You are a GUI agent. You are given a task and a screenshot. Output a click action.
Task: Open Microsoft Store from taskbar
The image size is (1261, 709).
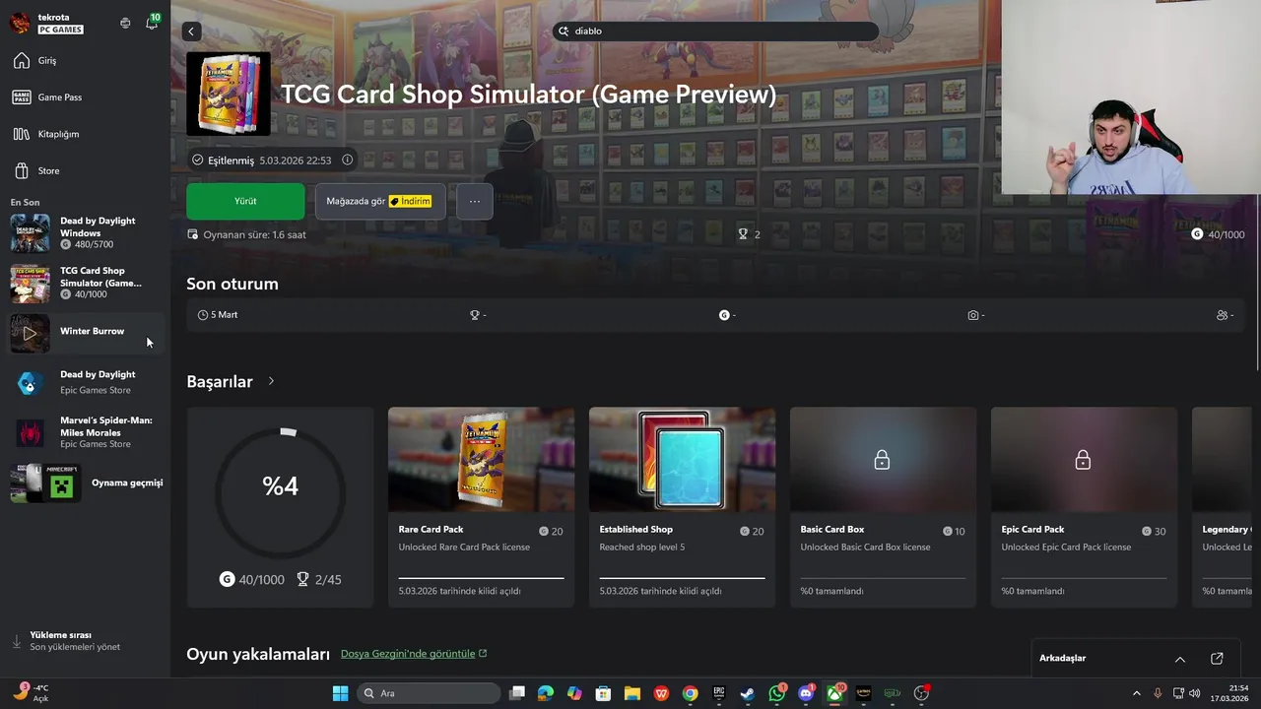coord(603,693)
